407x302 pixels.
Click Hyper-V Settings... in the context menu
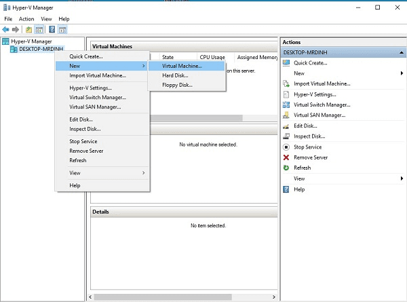point(90,88)
